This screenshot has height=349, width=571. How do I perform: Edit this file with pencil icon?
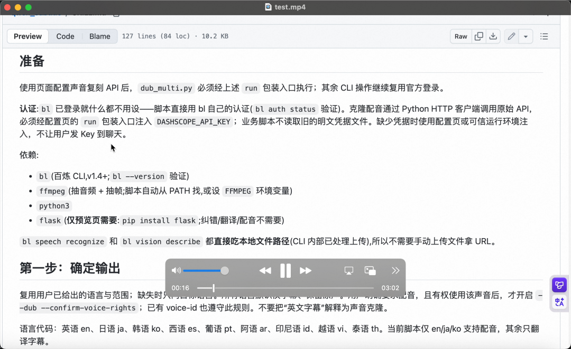tap(512, 36)
